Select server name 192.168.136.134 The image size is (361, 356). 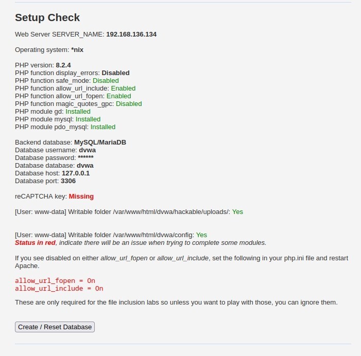[131, 34]
